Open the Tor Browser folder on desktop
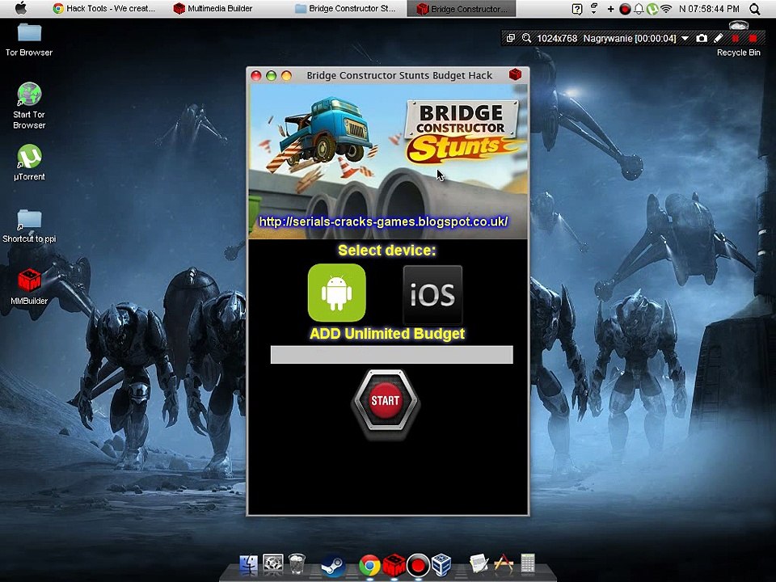 coord(29,40)
